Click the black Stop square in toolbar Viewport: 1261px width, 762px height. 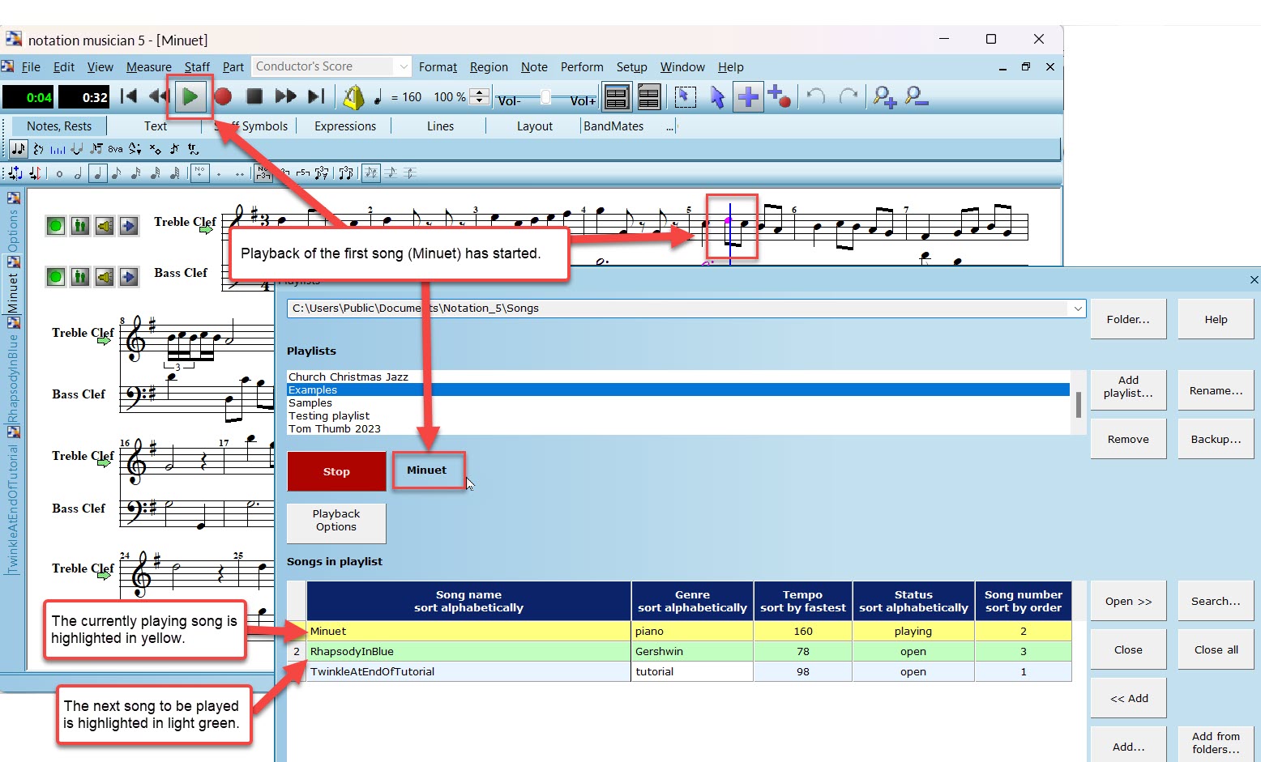click(x=254, y=96)
